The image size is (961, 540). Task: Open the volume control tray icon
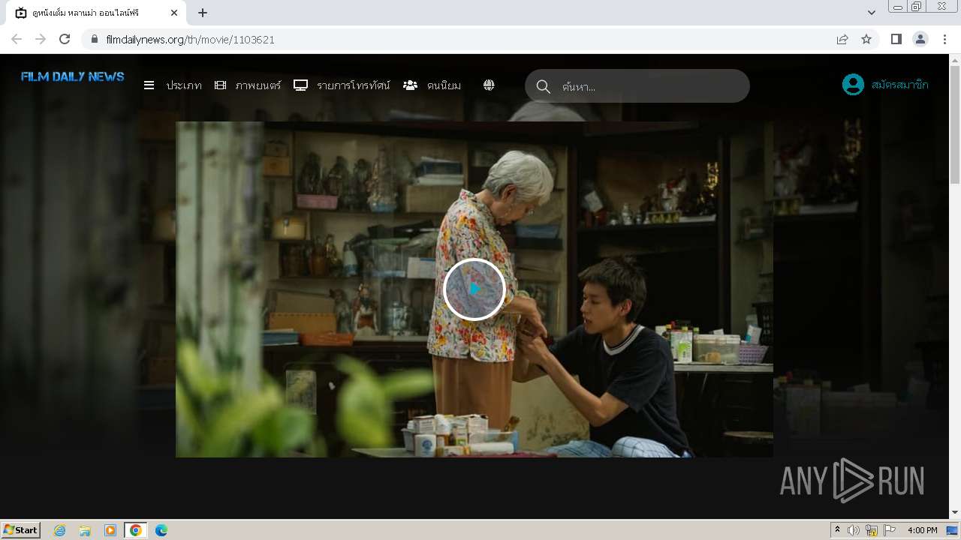pyautogui.click(x=854, y=530)
